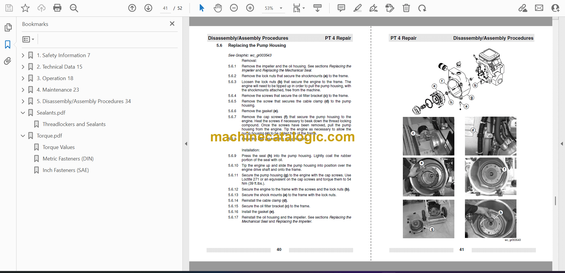Click the photo labeled e of the gasket
This screenshot has width=565, height=273.
pyautogui.click(x=428, y=177)
